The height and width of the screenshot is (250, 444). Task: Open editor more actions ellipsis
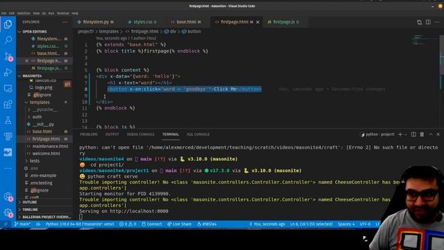(437, 22)
